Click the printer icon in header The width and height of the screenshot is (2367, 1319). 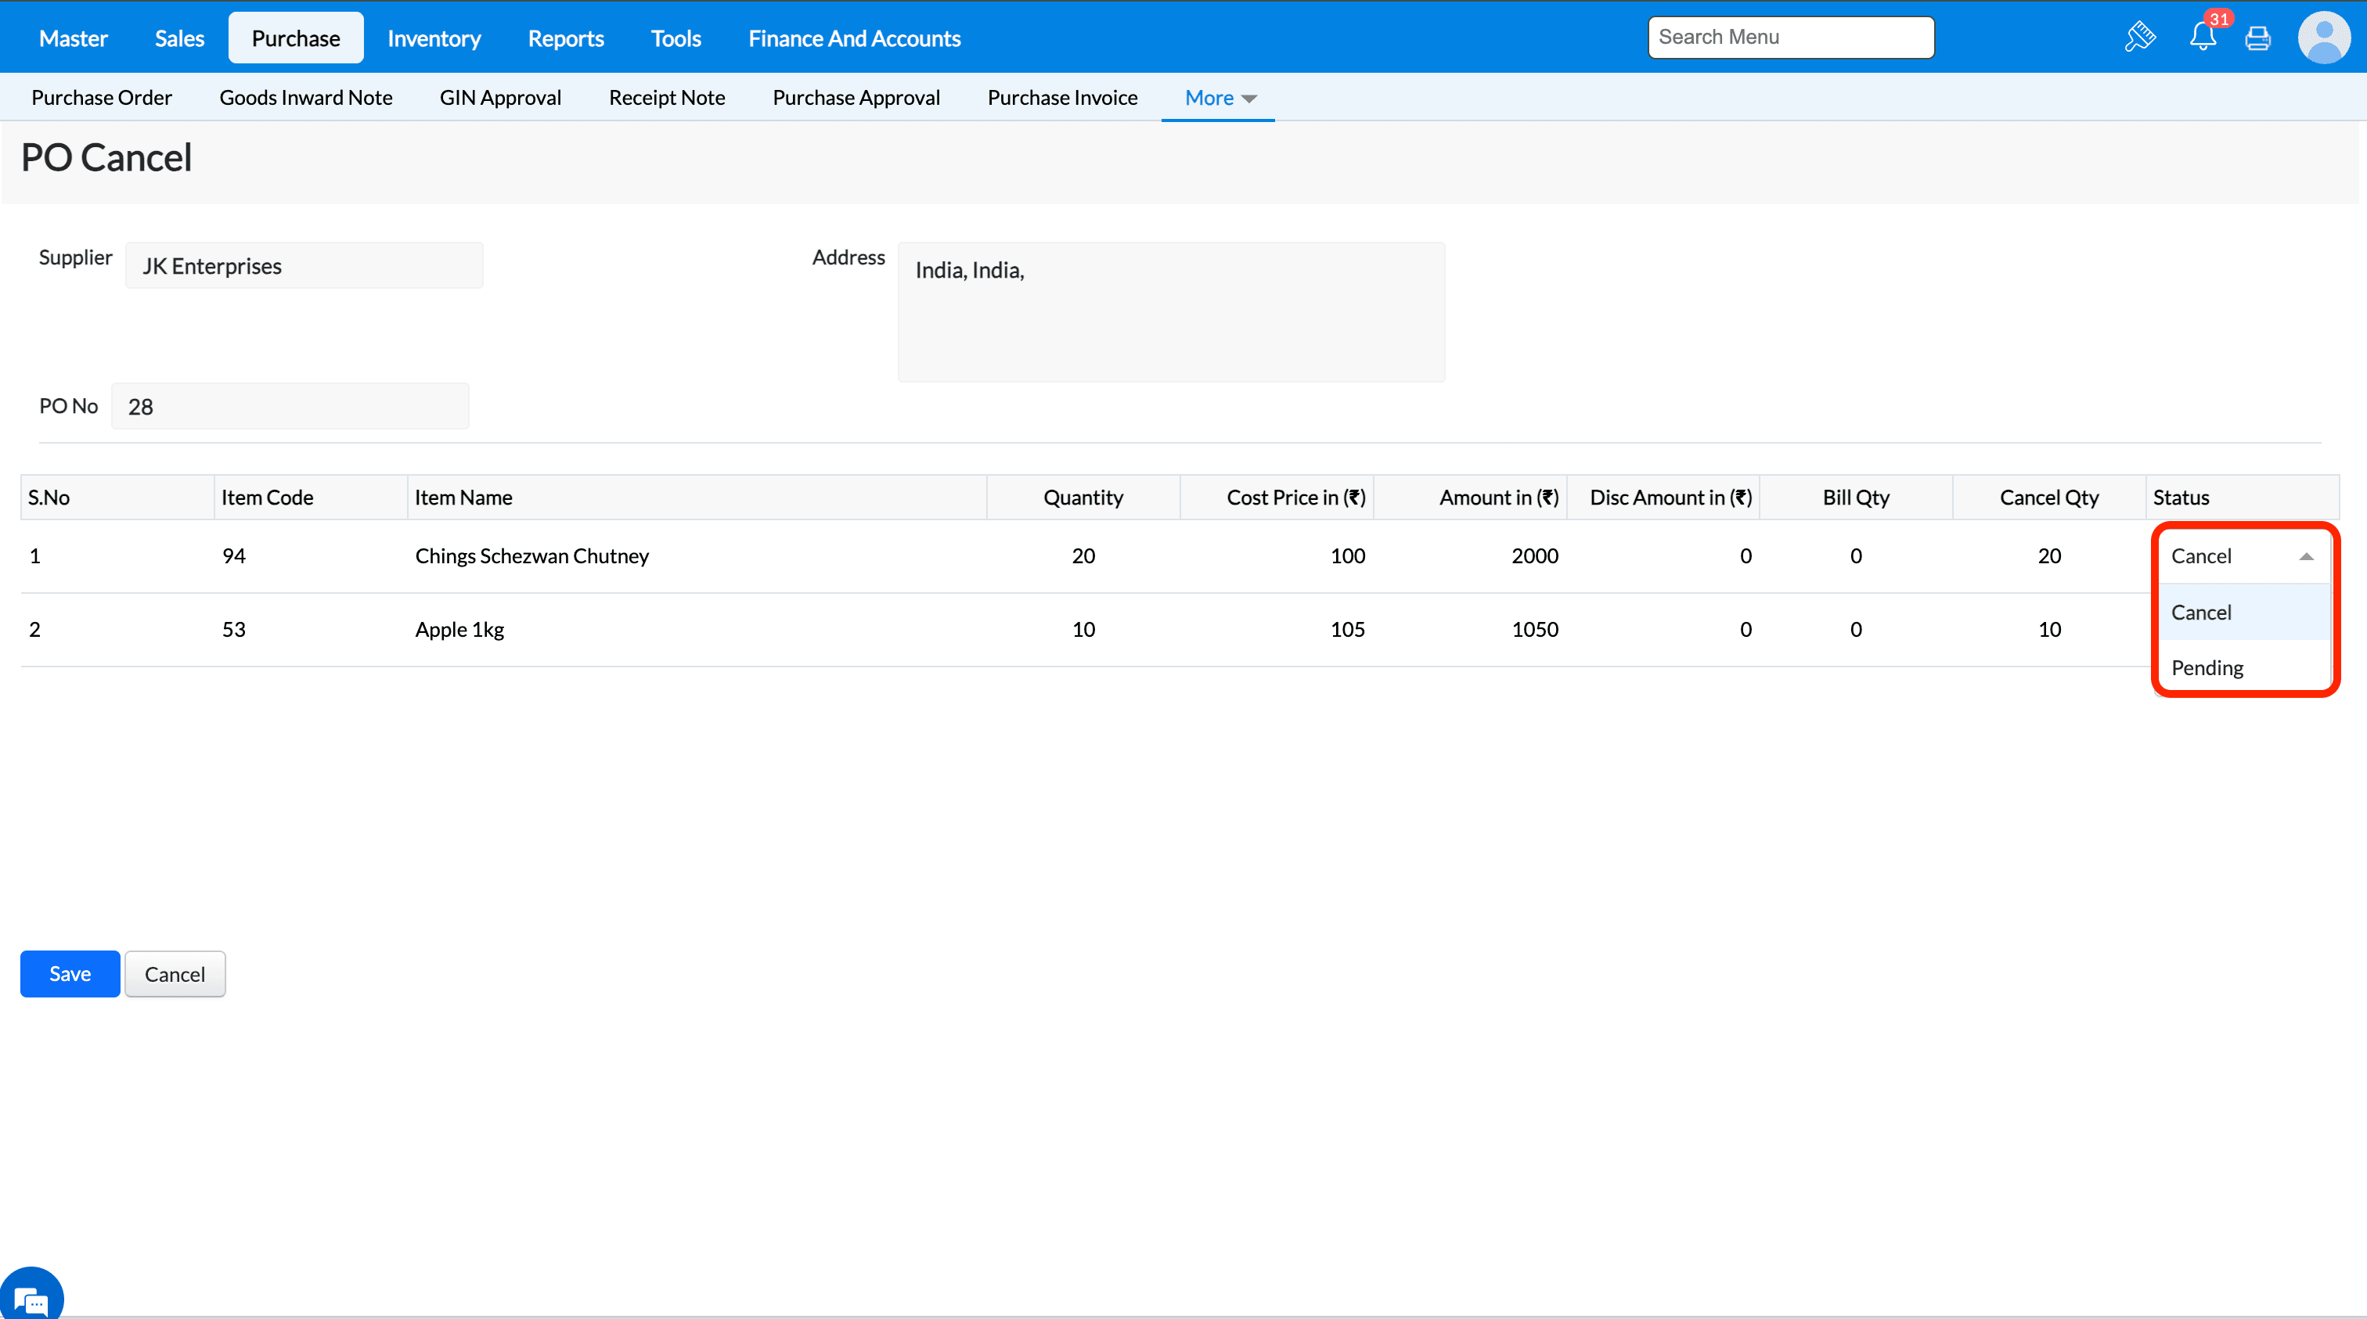(x=2257, y=38)
